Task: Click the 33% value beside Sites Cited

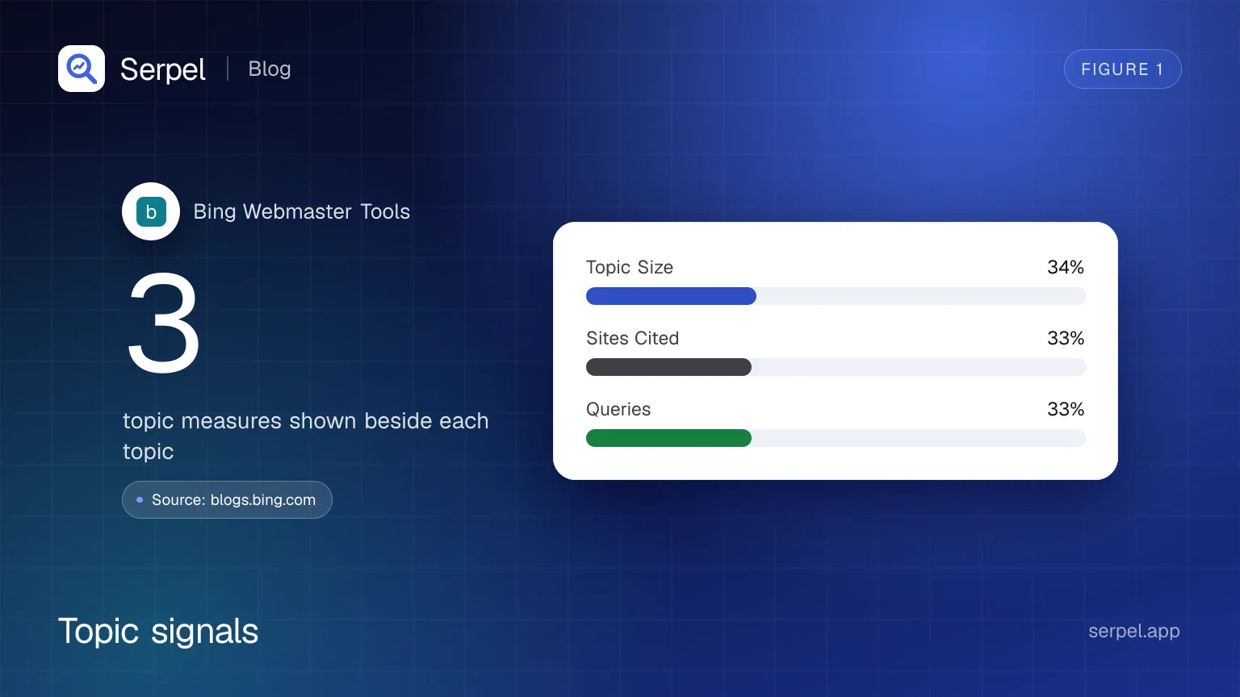Action: 1066,338
